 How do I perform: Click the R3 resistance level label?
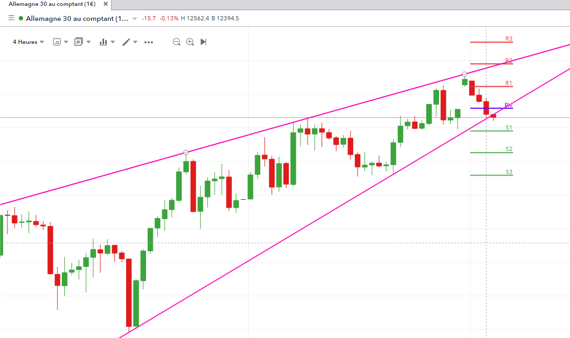click(509, 39)
